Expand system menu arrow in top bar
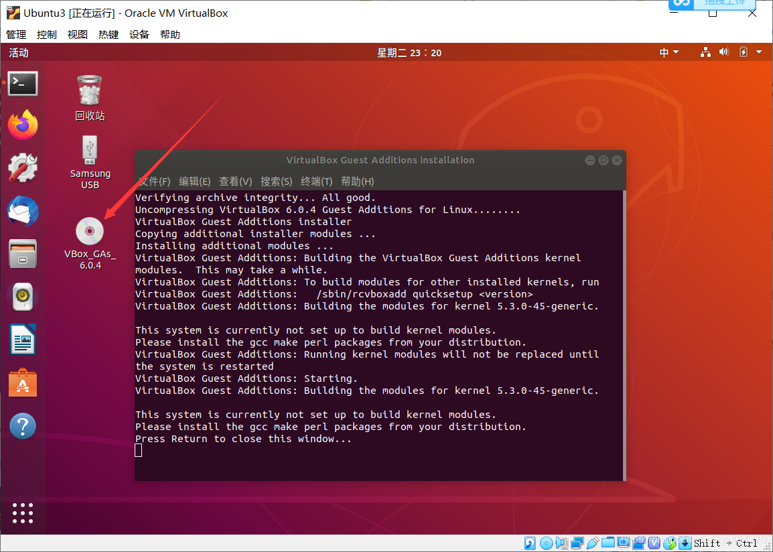Image resolution: width=773 pixels, height=552 pixels. [x=759, y=52]
